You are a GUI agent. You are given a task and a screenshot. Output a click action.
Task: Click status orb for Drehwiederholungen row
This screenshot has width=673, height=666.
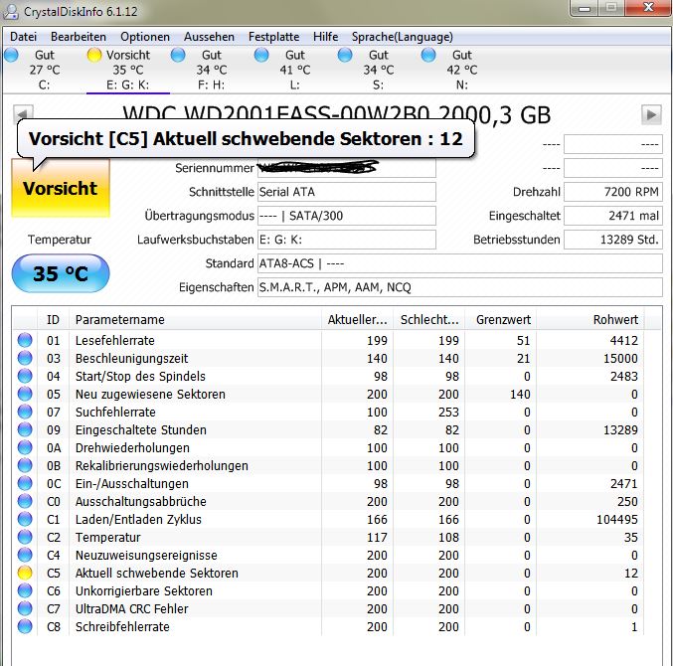pos(25,447)
